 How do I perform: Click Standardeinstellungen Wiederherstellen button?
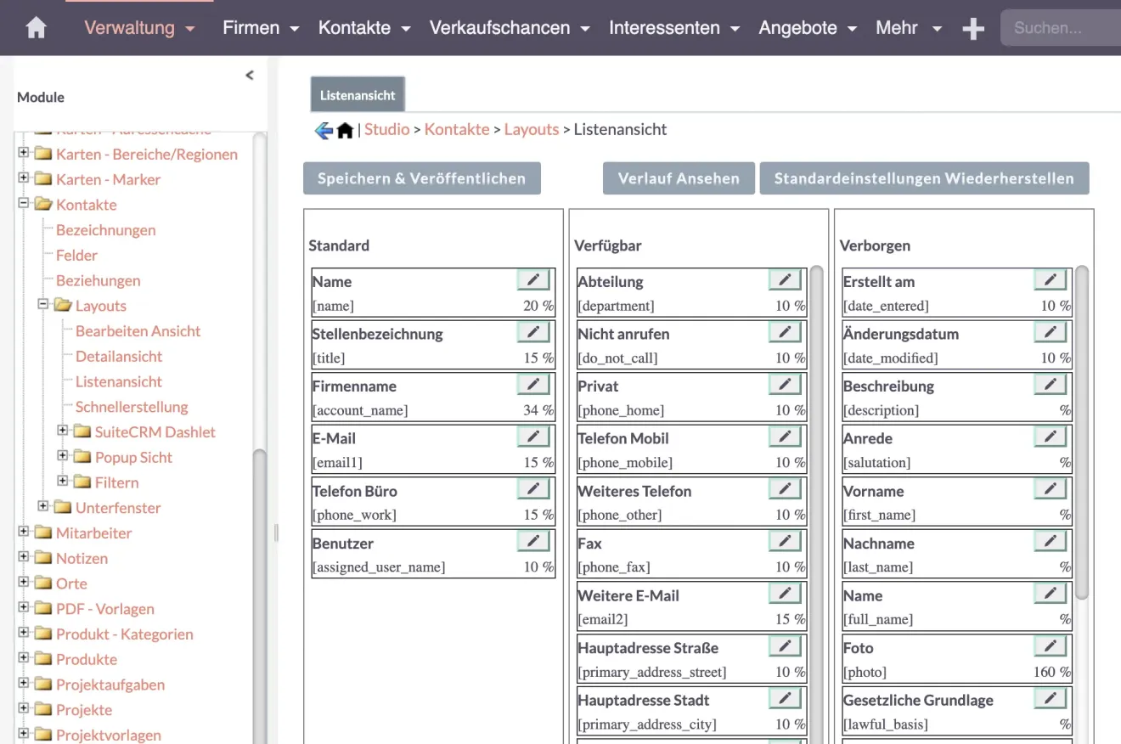point(924,178)
